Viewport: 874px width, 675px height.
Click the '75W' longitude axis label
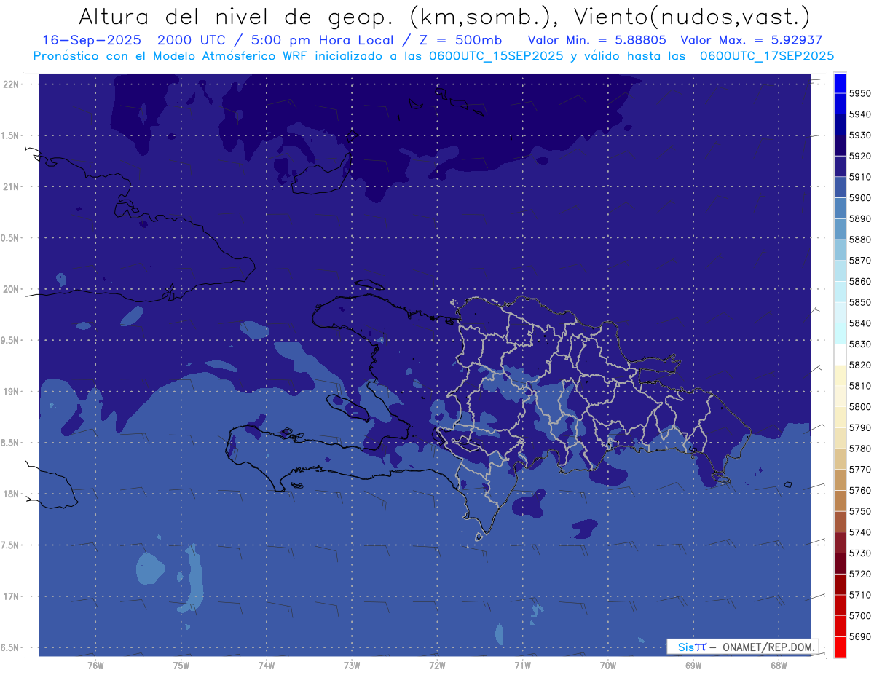coord(181,664)
